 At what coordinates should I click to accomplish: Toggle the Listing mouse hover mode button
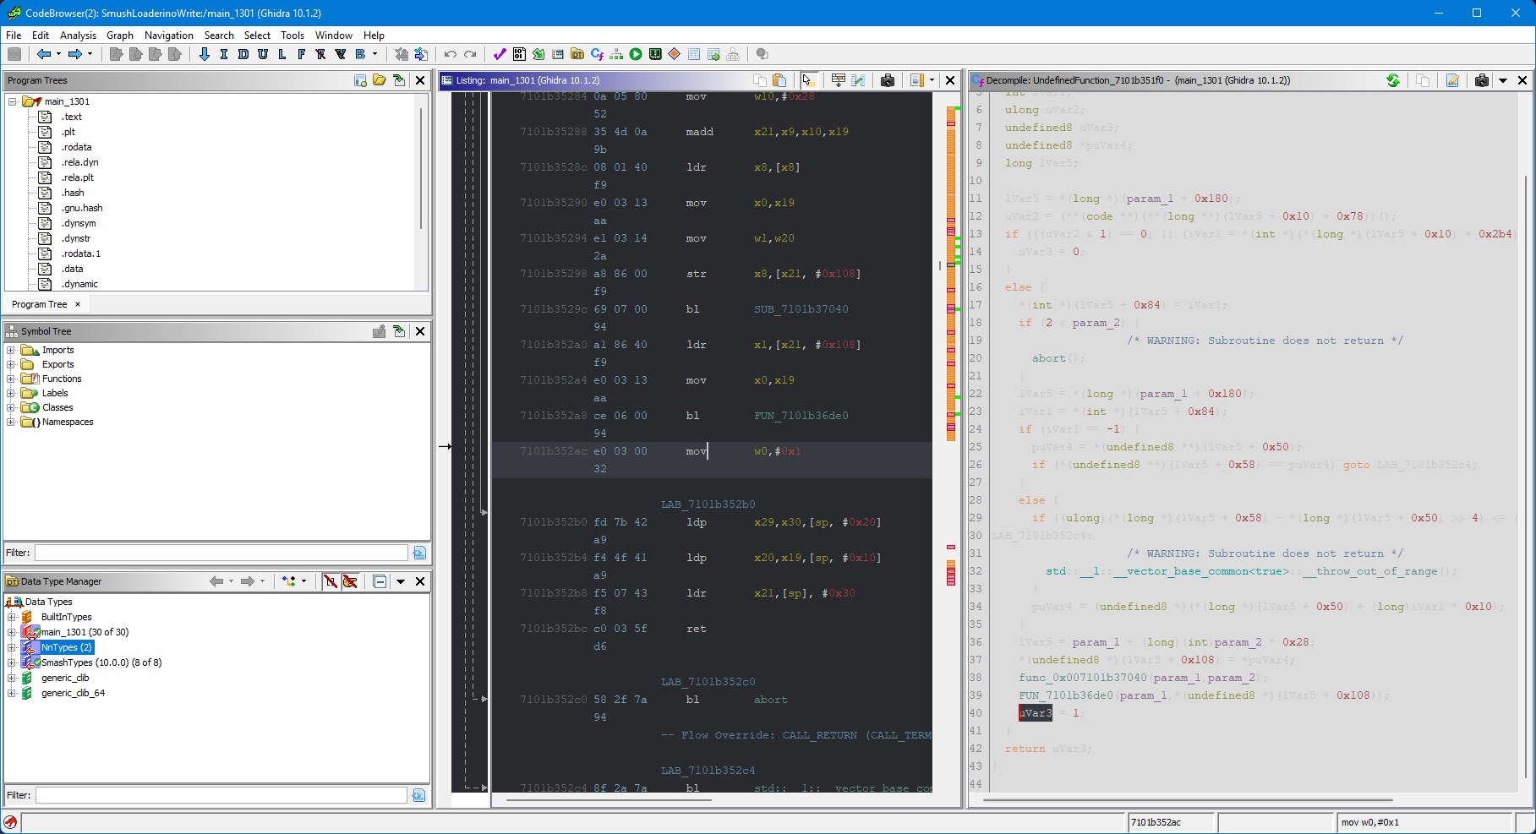tap(807, 80)
